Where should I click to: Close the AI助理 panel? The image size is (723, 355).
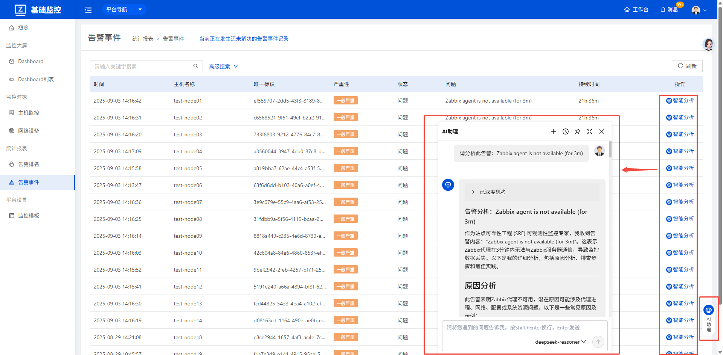coord(602,131)
